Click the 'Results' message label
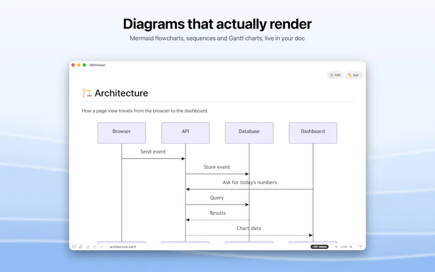 [x=218, y=213]
